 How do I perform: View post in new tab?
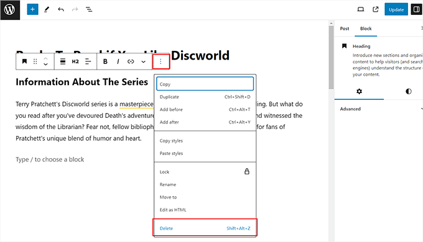point(375,9)
